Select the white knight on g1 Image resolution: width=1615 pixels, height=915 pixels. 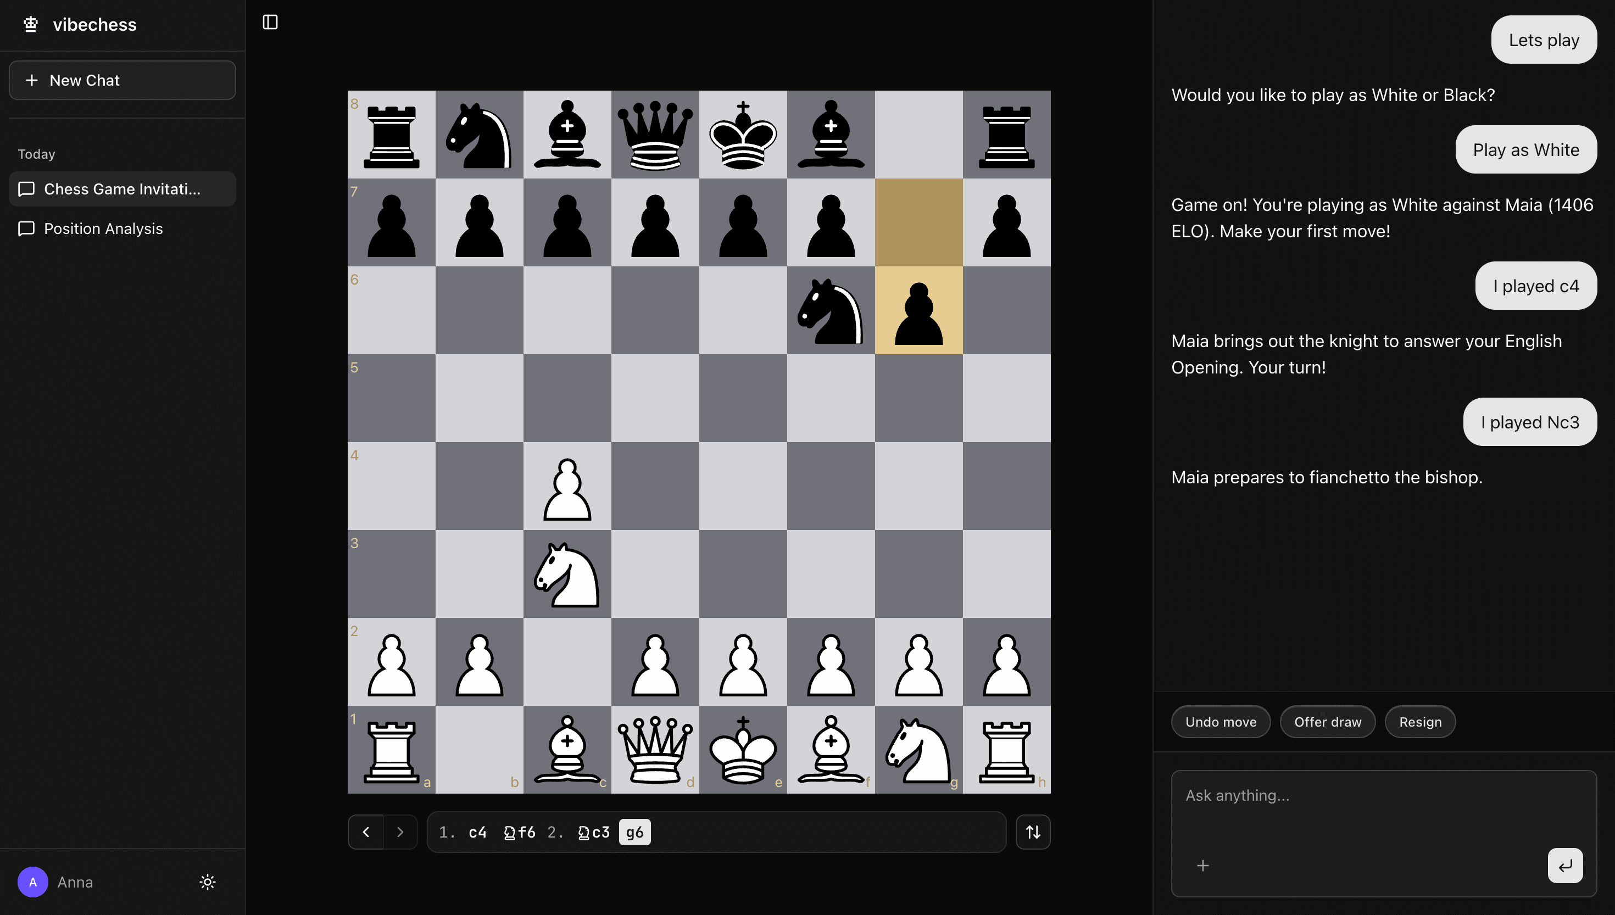click(918, 750)
